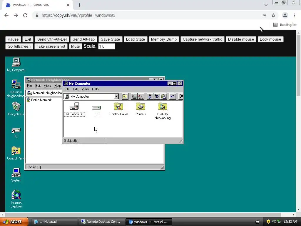This screenshot has height=226, width=301.
Task: Open the Chrome profile avatar icon
Action: (285, 15)
